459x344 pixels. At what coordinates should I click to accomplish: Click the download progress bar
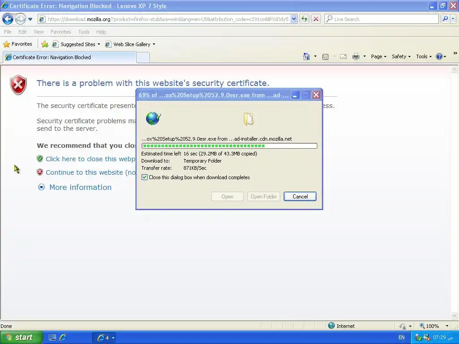point(229,146)
